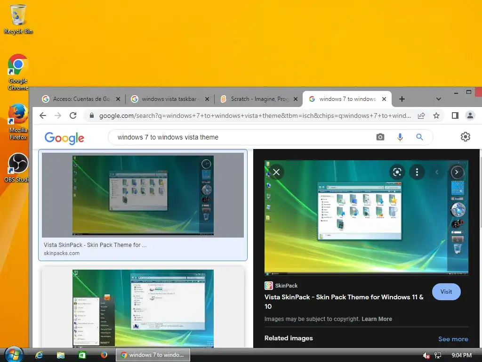
Task: Show the previous image in the preview
Action: 437,172
